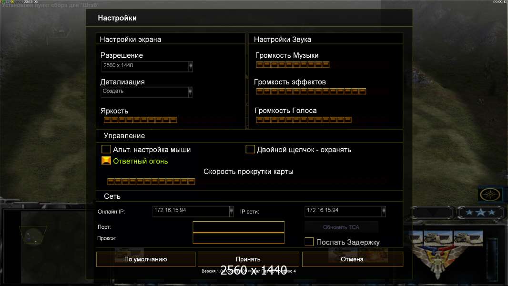
Task: Set the Скорость прокрутки карты slider
Action: (x=151, y=181)
